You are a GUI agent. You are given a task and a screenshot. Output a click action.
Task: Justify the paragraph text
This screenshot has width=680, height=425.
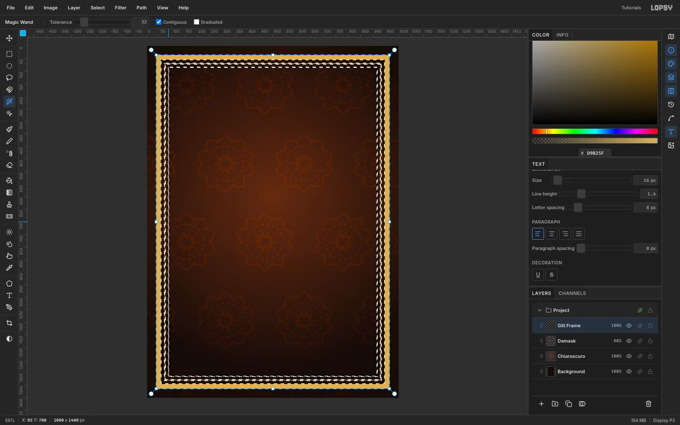tap(579, 234)
